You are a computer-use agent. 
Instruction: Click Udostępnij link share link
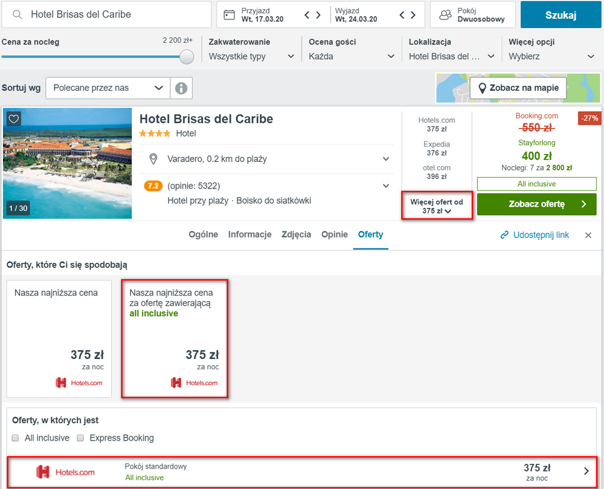[x=535, y=235]
